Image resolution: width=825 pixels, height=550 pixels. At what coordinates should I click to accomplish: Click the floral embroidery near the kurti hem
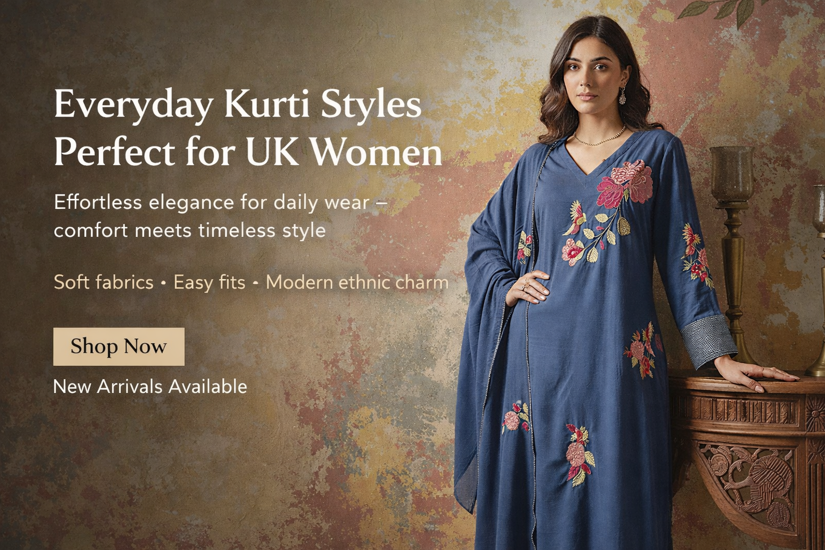pyautogui.click(x=580, y=455)
